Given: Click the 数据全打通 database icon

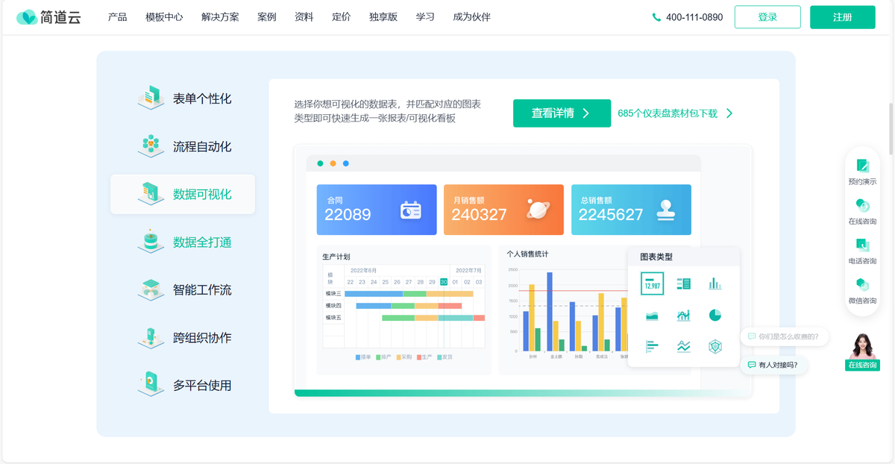Looking at the screenshot, I should click(151, 242).
